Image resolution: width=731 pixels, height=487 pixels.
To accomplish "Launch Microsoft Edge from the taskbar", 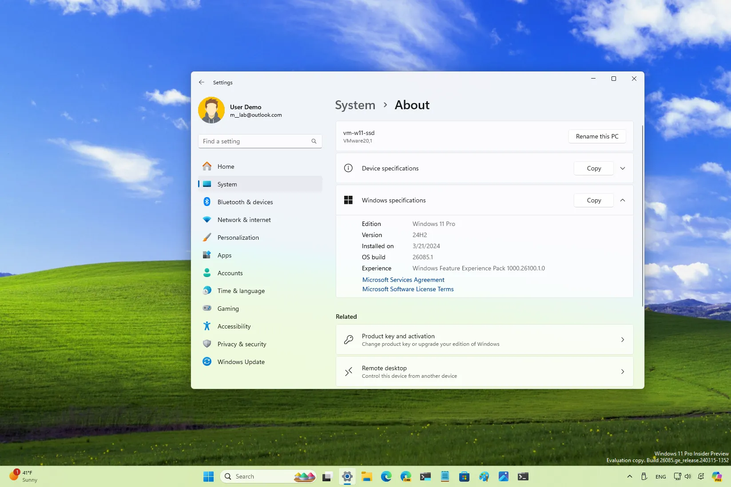I will pos(386,476).
